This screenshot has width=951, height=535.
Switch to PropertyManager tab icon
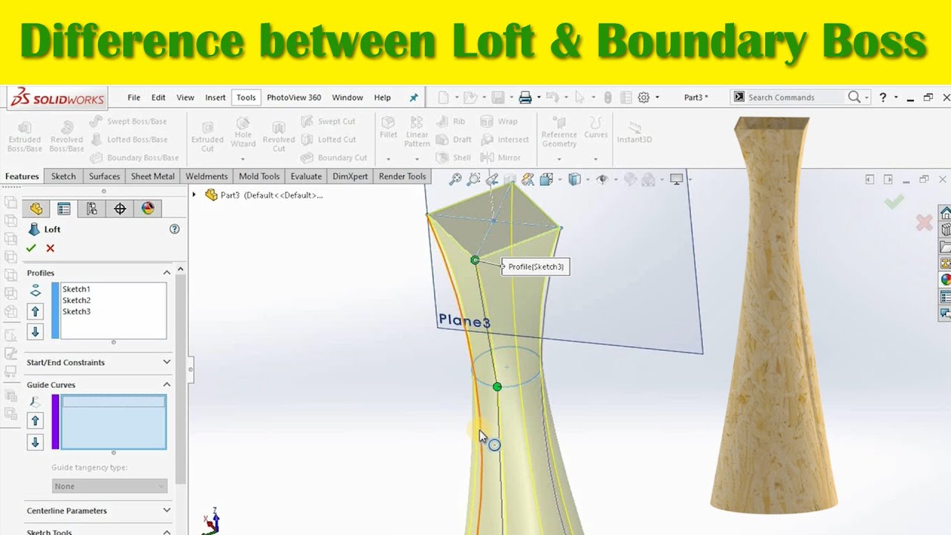pyautogui.click(x=64, y=209)
